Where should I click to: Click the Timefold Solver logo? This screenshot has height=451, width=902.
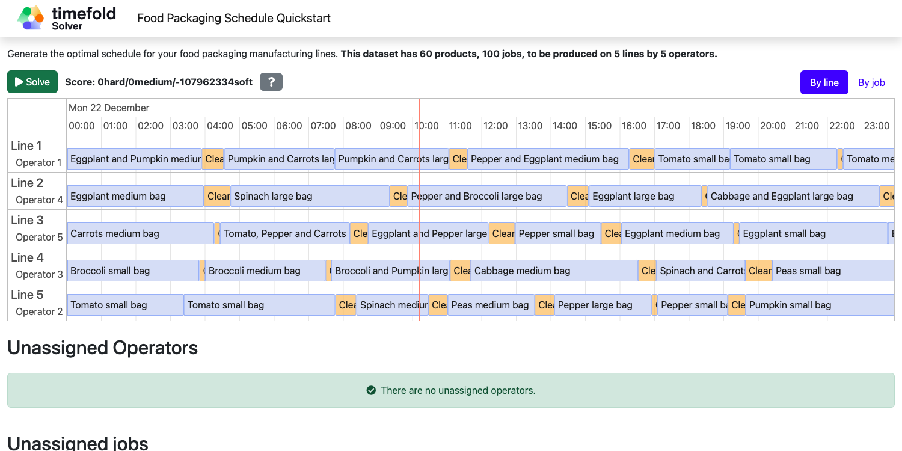point(66,18)
